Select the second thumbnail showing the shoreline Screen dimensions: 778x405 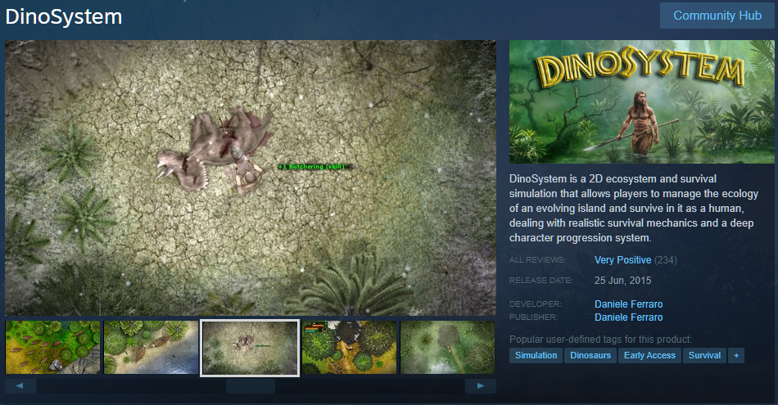tap(152, 347)
